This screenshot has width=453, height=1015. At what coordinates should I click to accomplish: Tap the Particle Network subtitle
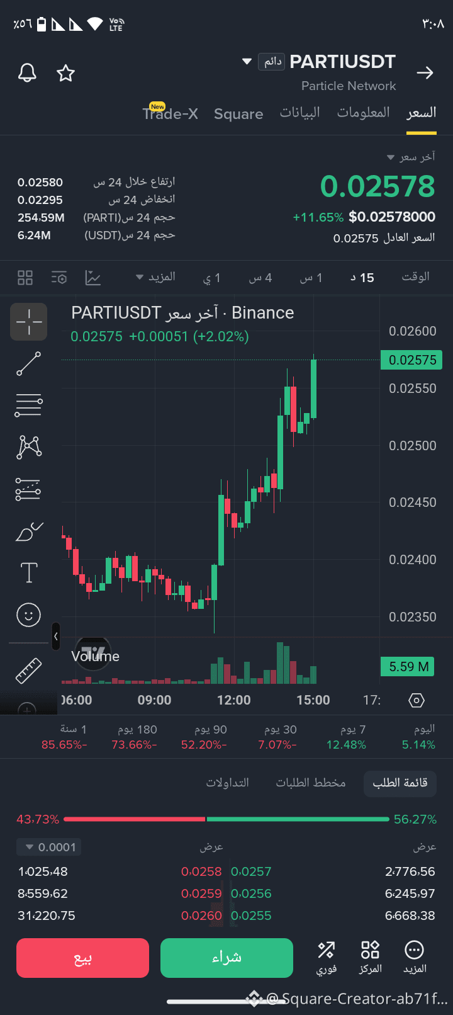pyautogui.click(x=349, y=86)
